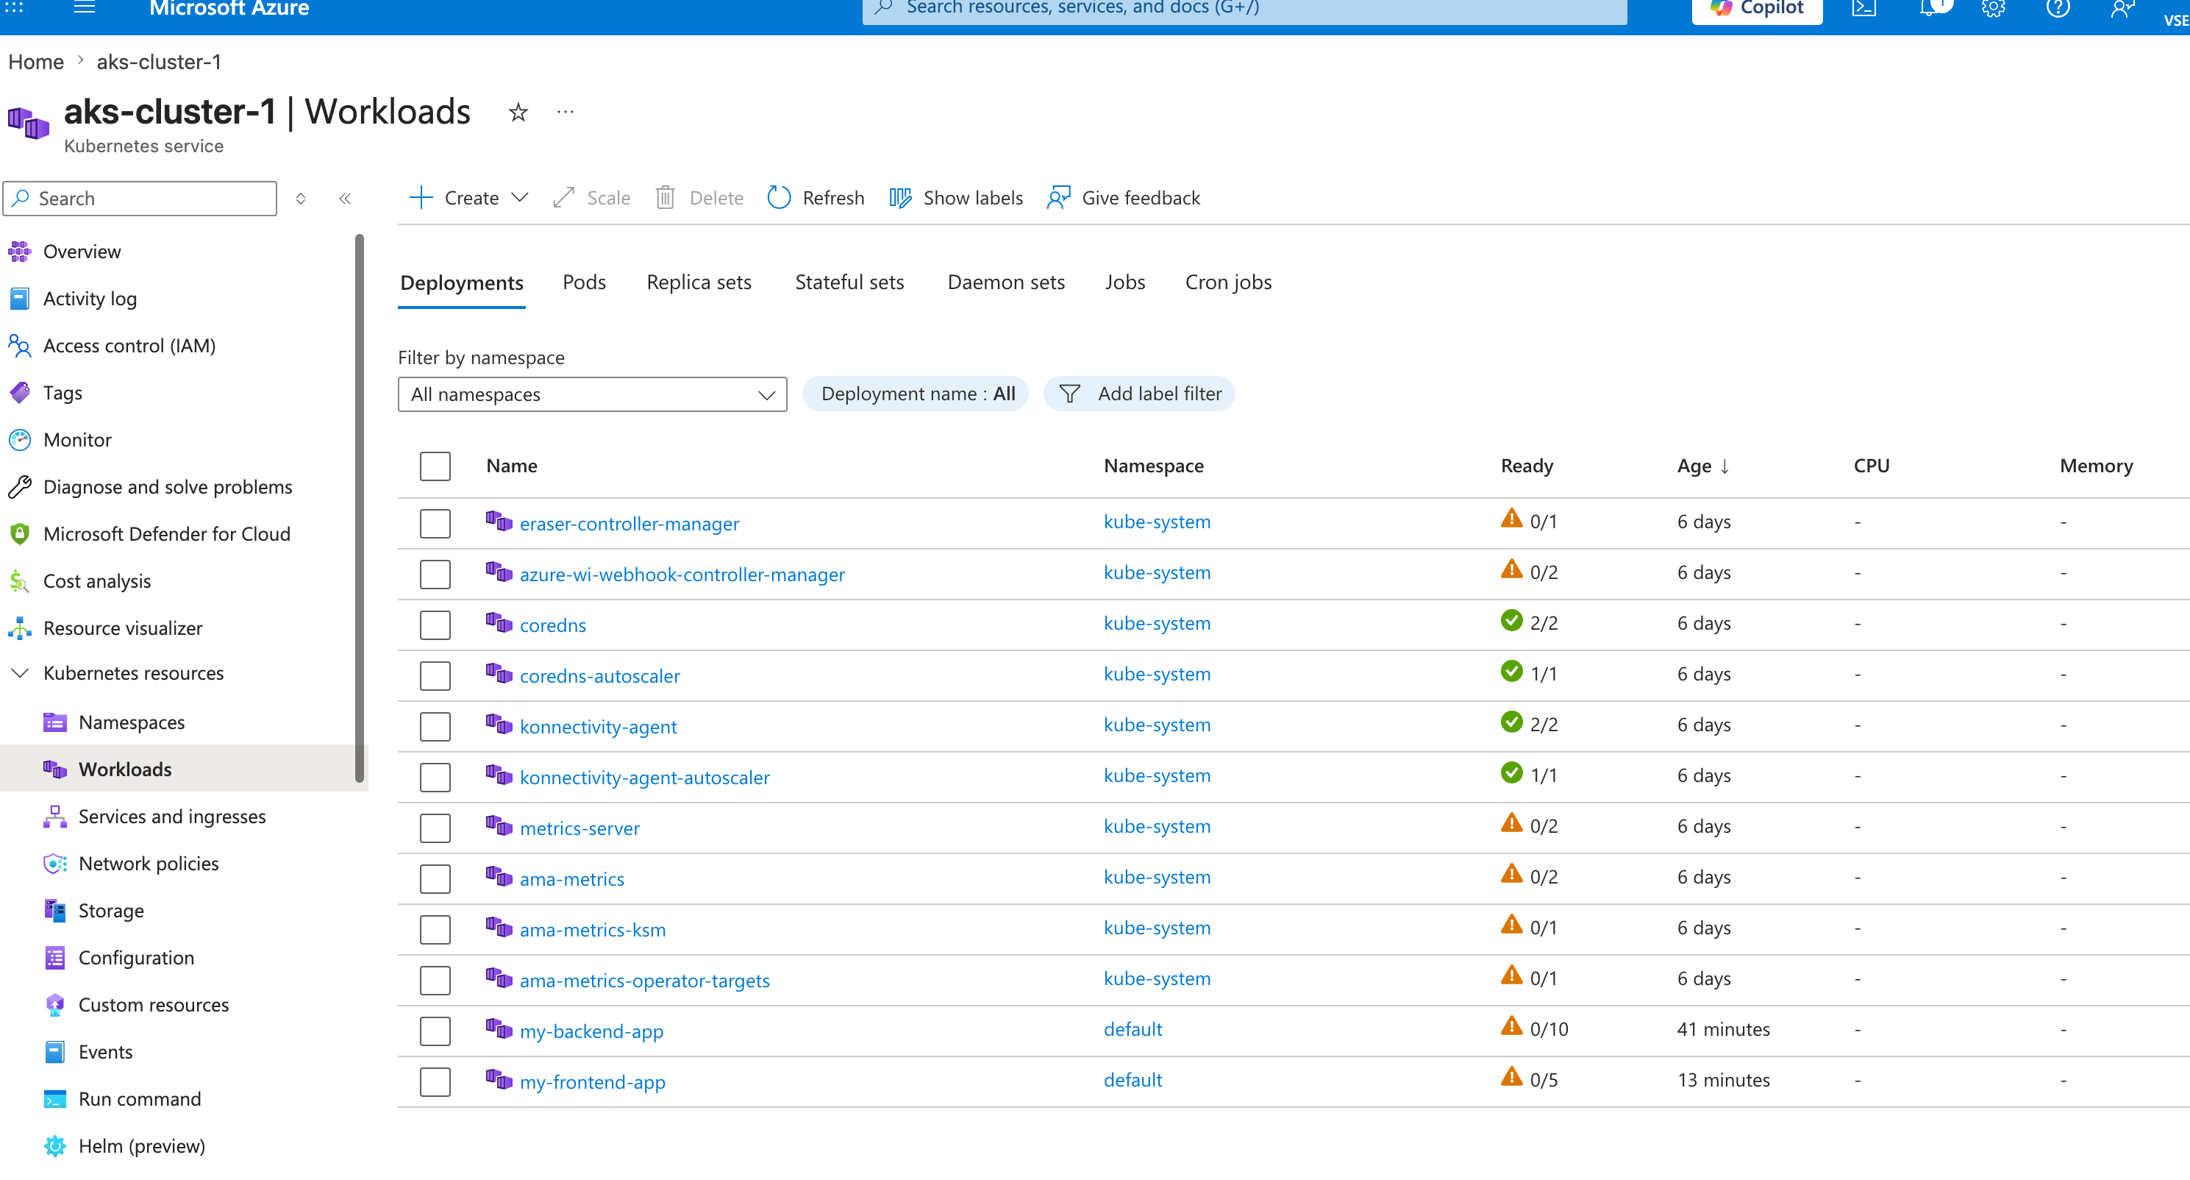Click the Activity log icon
The image size is (2190, 1180).
point(20,298)
